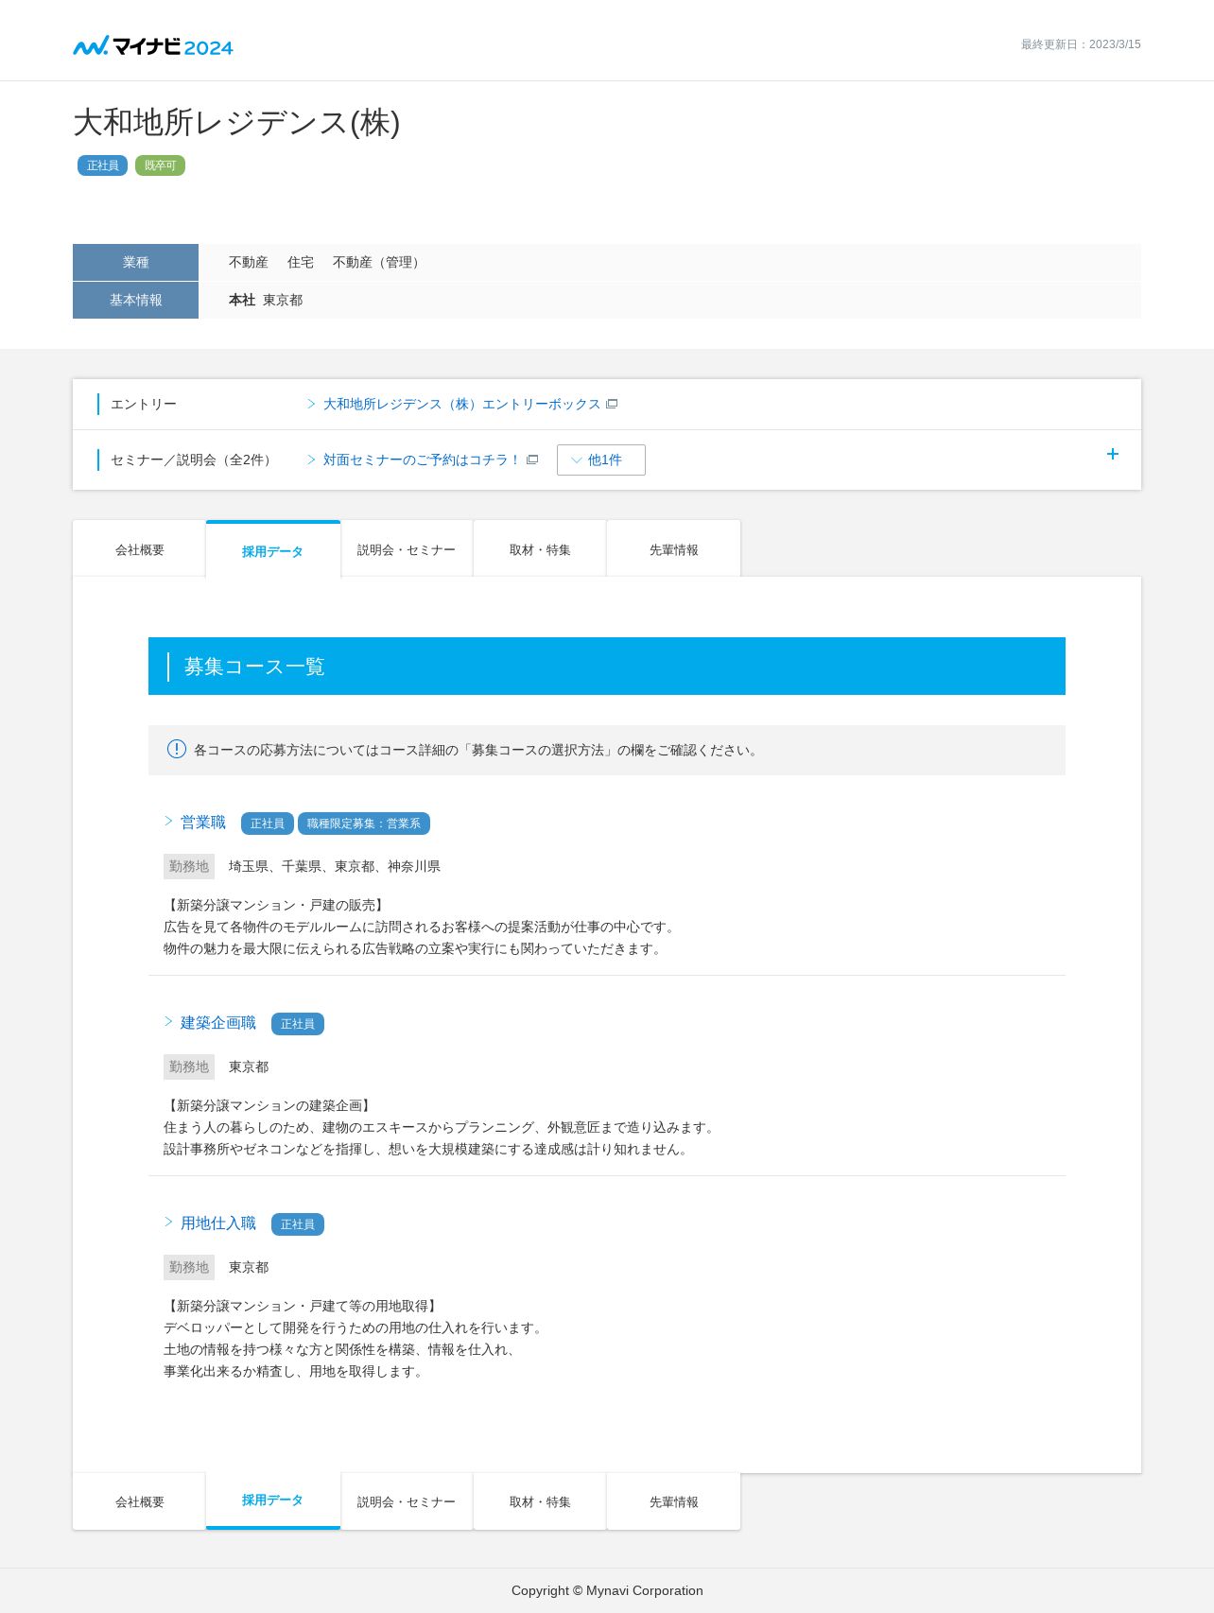This screenshot has height=1613, width=1214.
Task: Open the bottom 先輩情報 tab
Action: 674,1501
